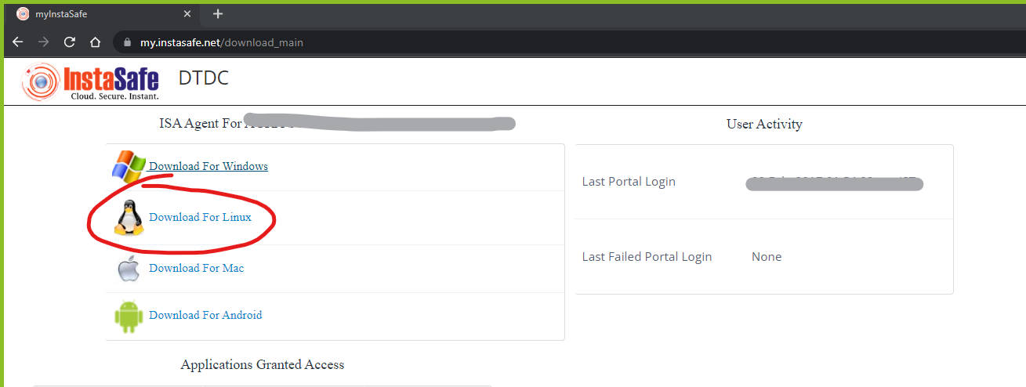Click the Linux penguin icon
This screenshot has width=1026, height=387.
point(129,217)
